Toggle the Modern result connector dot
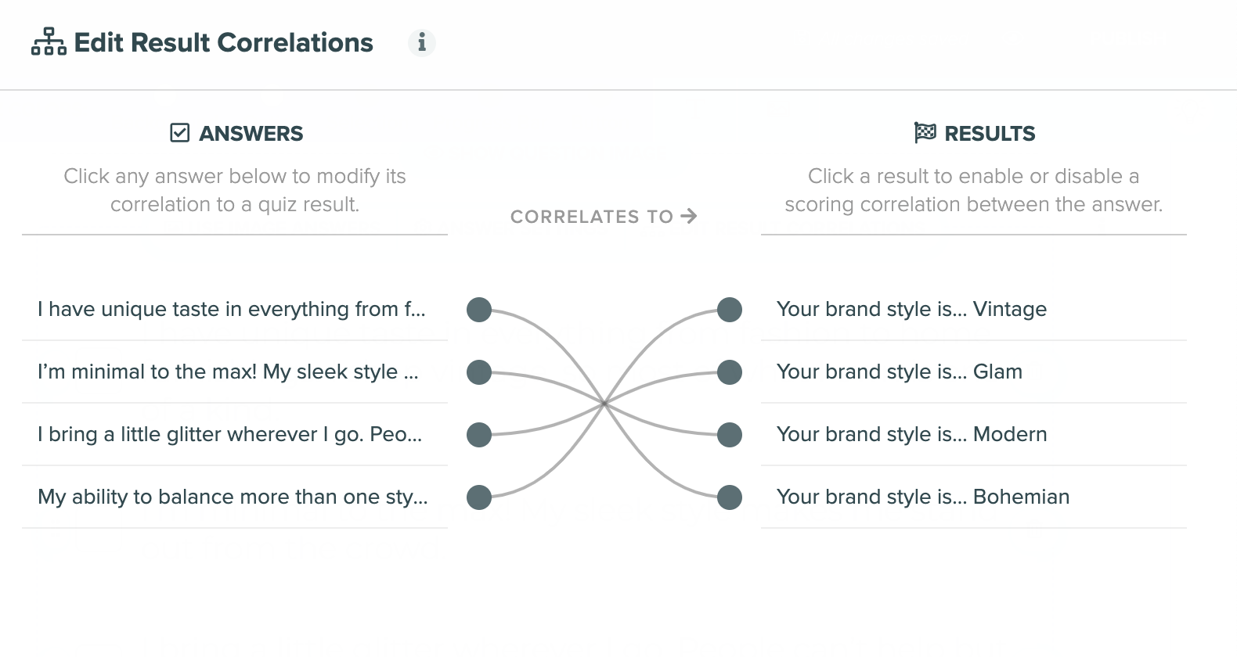This screenshot has width=1237, height=657. [730, 435]
